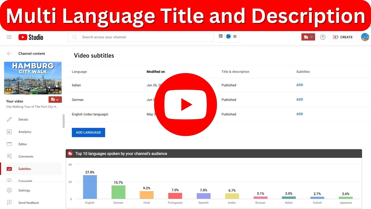Click the search across your channel field
Viewport: 371px width, 209px height.
click(141, 37)
